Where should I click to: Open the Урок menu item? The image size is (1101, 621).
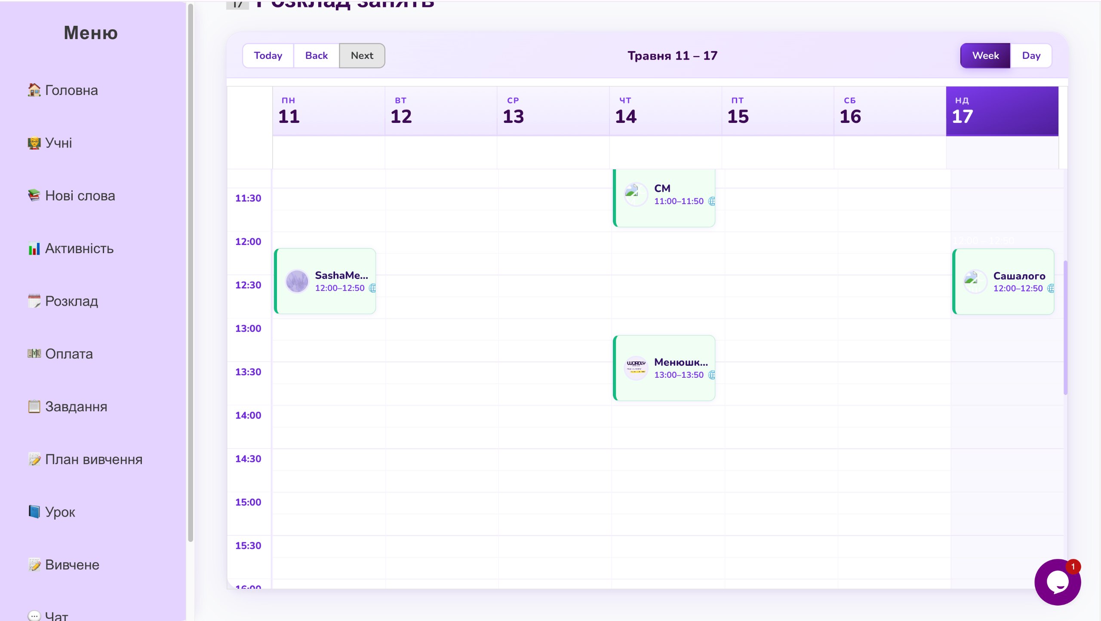pyautogui.click(x=52, y=512)
